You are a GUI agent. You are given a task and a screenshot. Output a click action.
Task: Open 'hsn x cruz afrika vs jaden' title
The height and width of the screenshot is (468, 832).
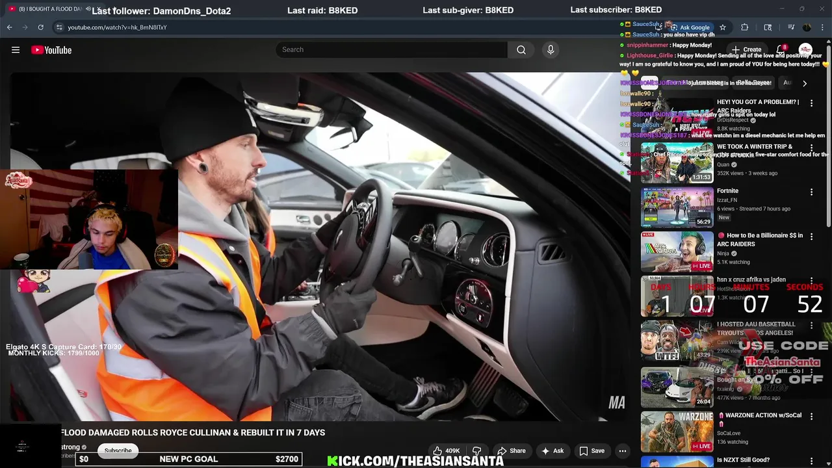point(751,279)
